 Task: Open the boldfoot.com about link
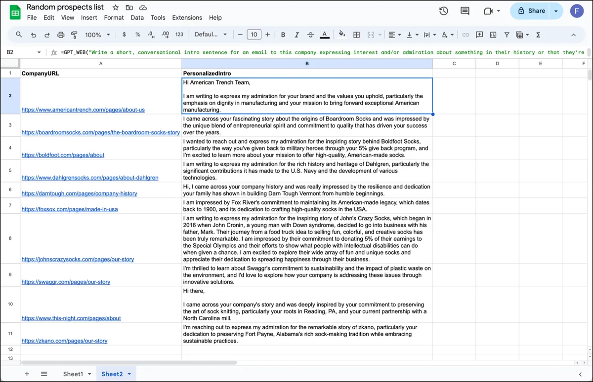pyautogui.click(x=63, y=155)
